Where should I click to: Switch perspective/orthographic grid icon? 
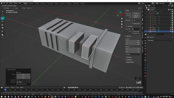click(x=122, y=27)
